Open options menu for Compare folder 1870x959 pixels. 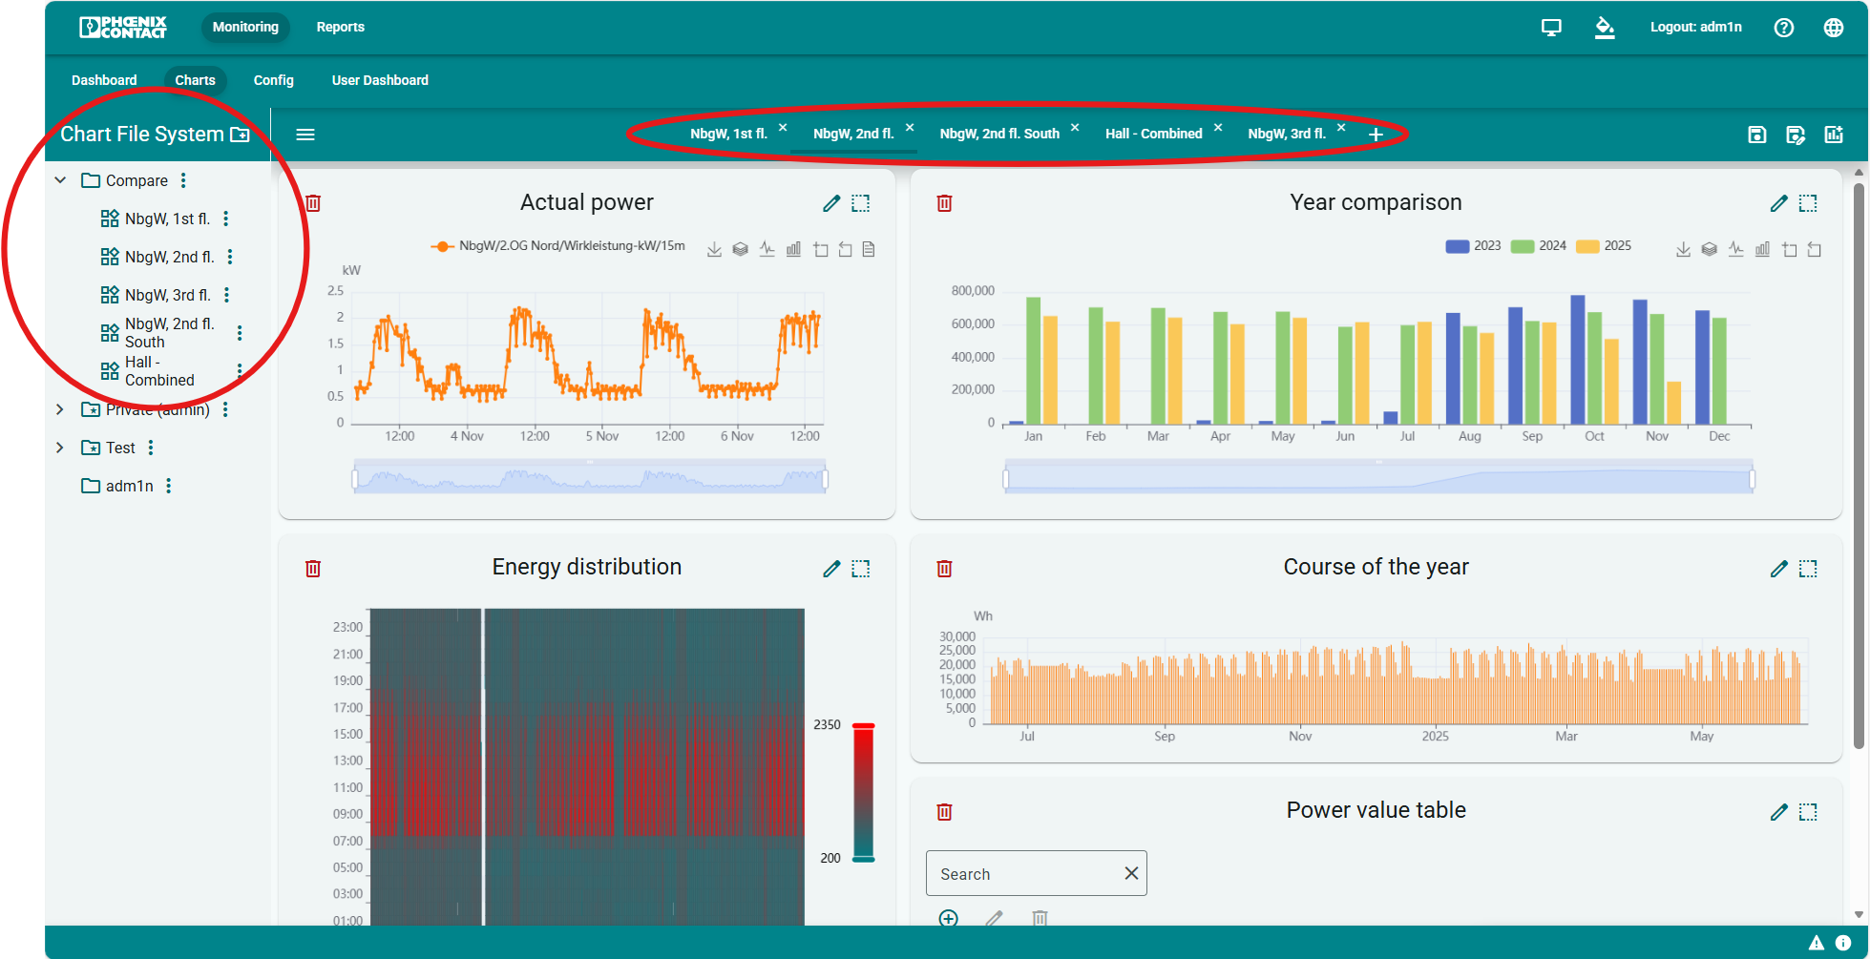coord(183,180)
